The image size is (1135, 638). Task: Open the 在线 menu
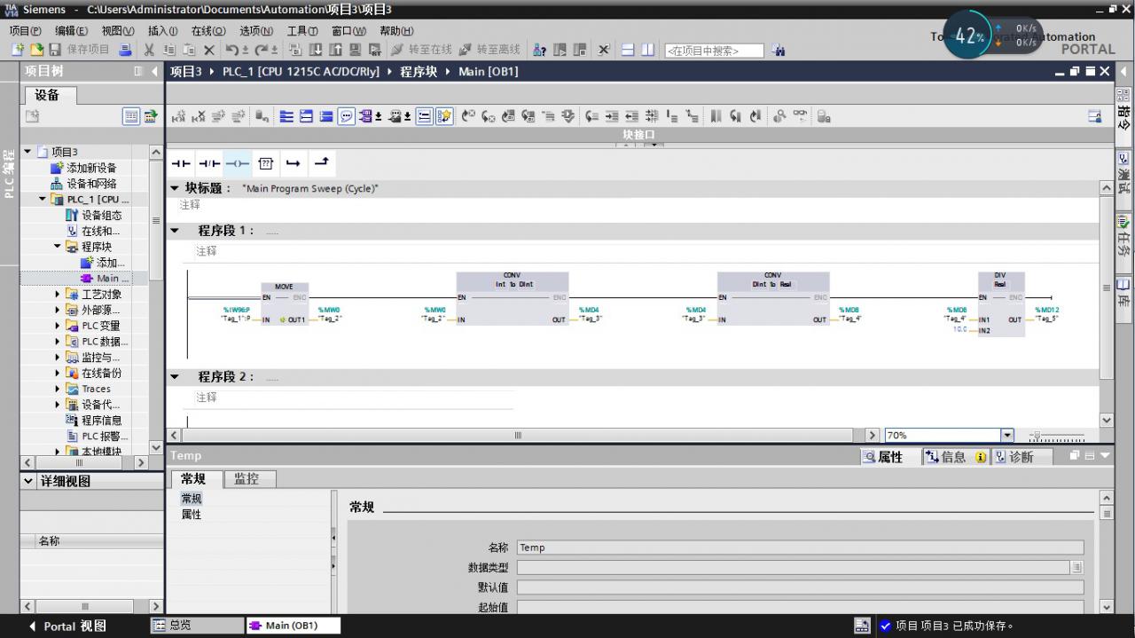[208, 31]
